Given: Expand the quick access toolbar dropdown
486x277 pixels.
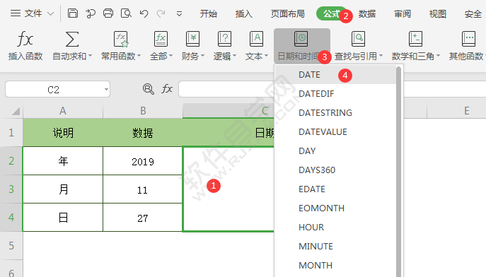Looking at the screenshot, I should pos(179,14).
